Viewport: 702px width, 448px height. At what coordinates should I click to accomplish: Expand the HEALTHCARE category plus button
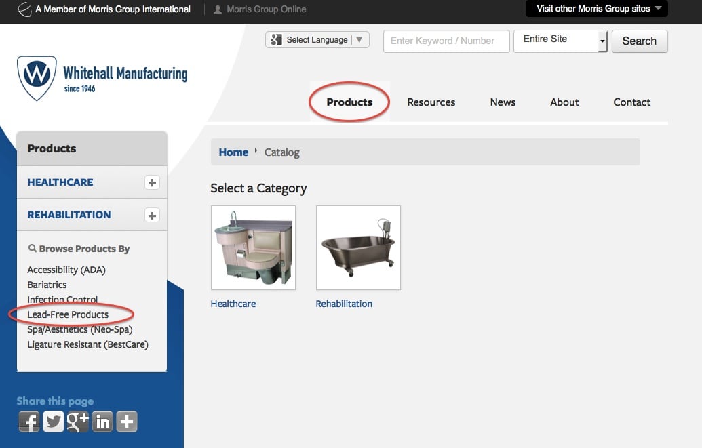[x=152, y=182]
